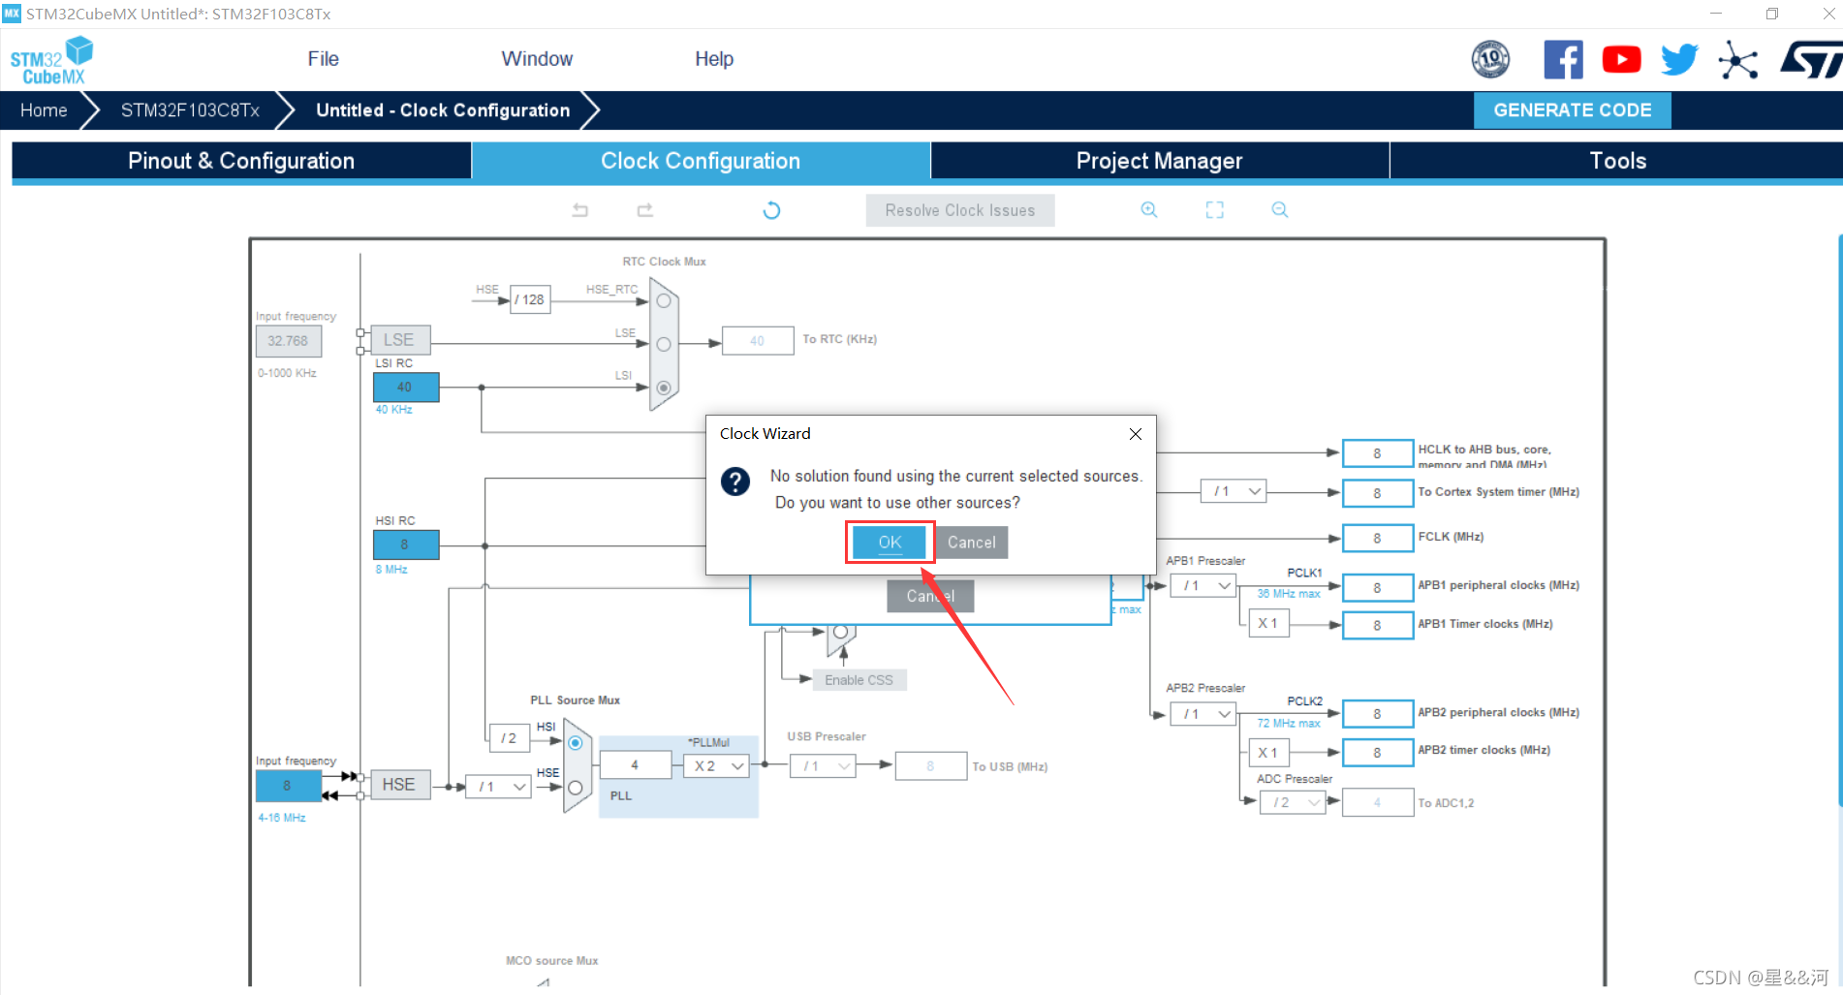This screenshot has width=1843, height=995.
Task: Select LSE input on RTC Clock Mux
Action: [x=664, y=344]
